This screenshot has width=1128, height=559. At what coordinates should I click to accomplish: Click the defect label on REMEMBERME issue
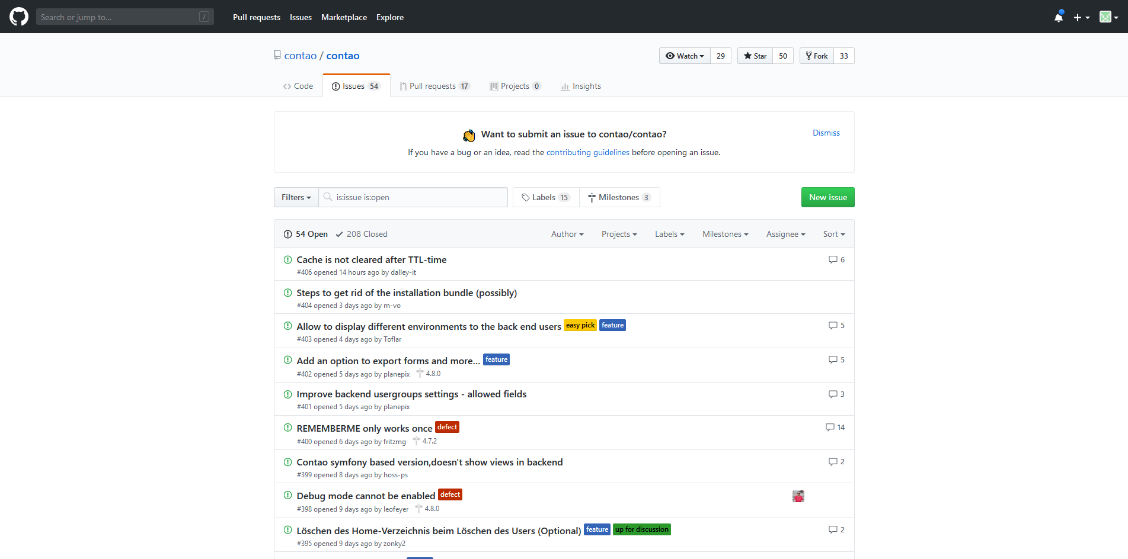coord(447,427)
